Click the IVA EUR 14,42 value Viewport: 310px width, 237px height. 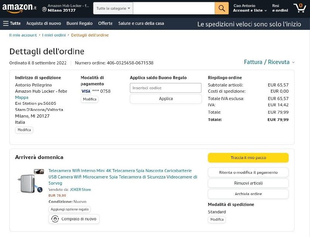278,105
